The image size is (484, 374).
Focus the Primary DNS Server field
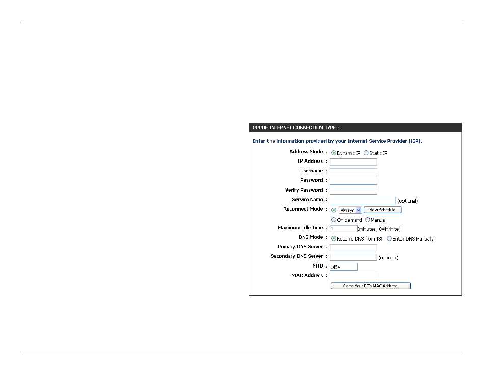(x=353, y=248)
